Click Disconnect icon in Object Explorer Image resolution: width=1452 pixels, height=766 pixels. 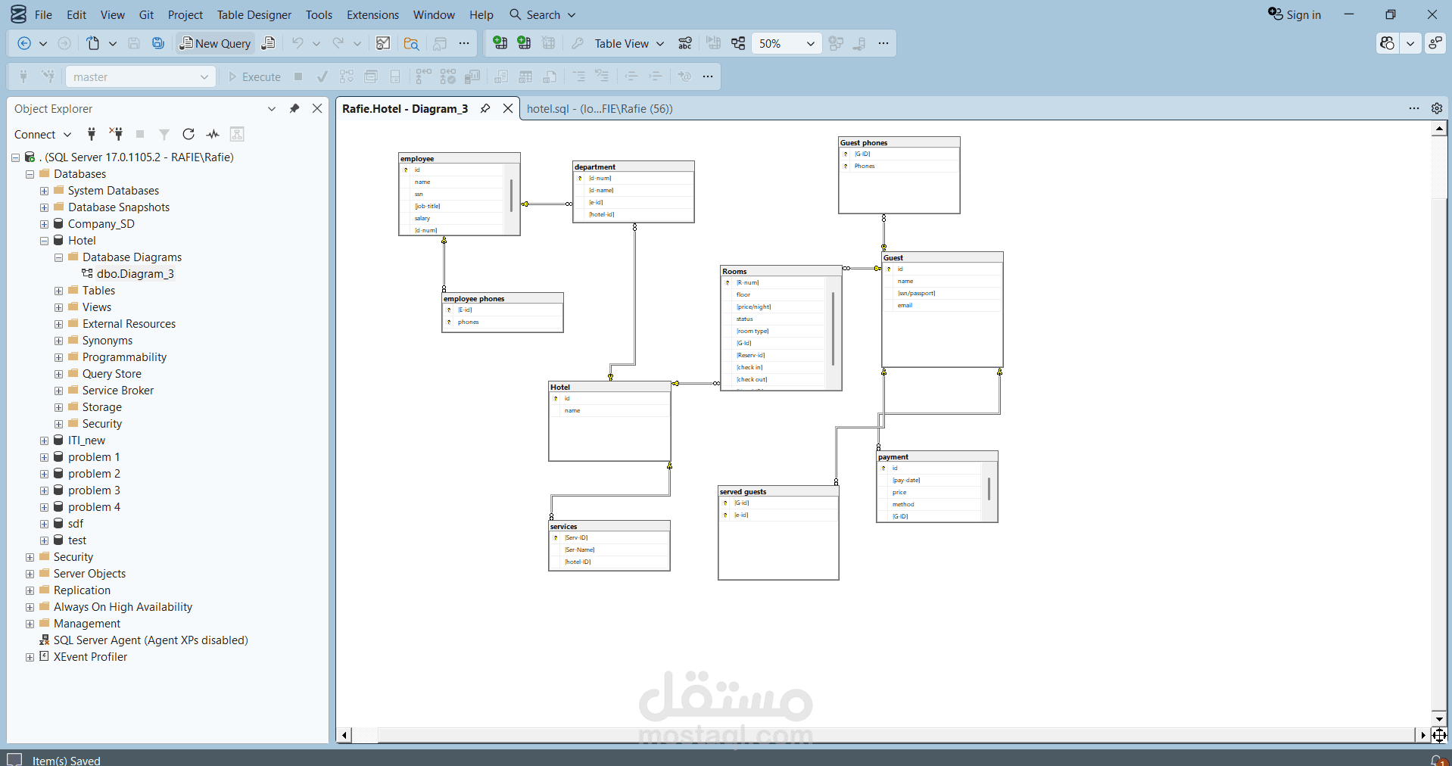116,134
